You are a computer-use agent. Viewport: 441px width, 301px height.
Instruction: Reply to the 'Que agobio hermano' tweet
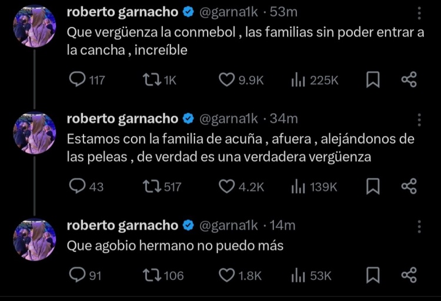tap(78, 275)
